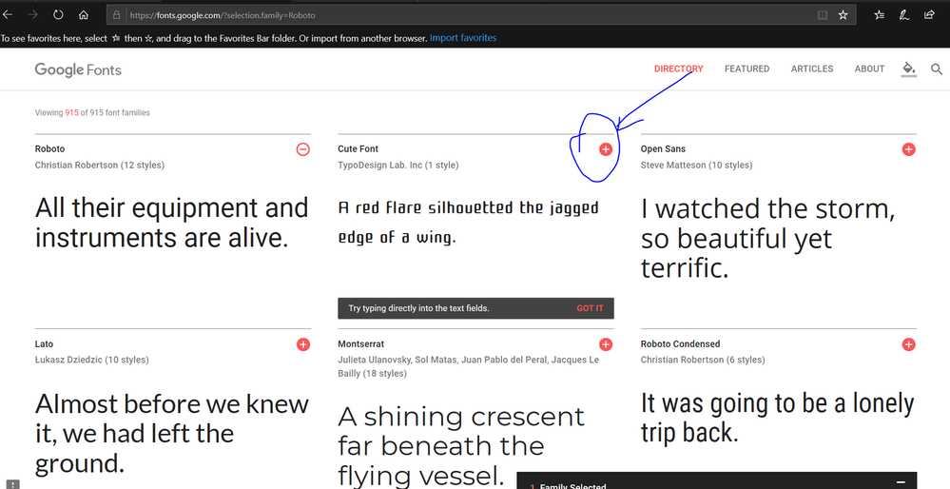Click 'TypoDesign Lab. Inc (1 style)' text
The image size is (950, 489).
point(398,165)
